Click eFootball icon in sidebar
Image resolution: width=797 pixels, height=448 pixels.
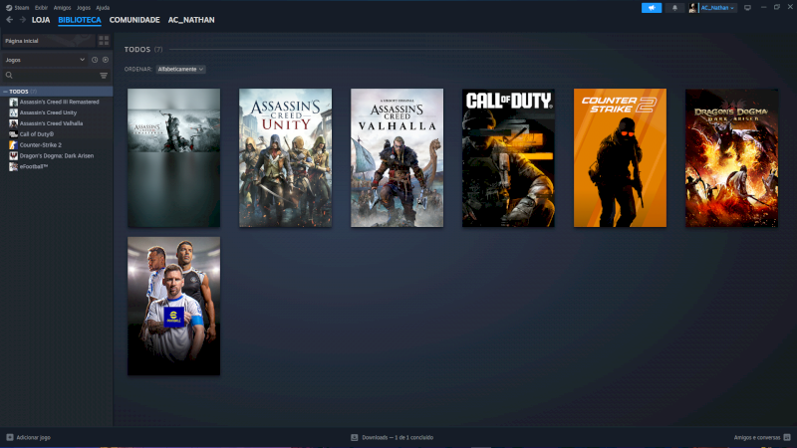click(x=14, y=166)
